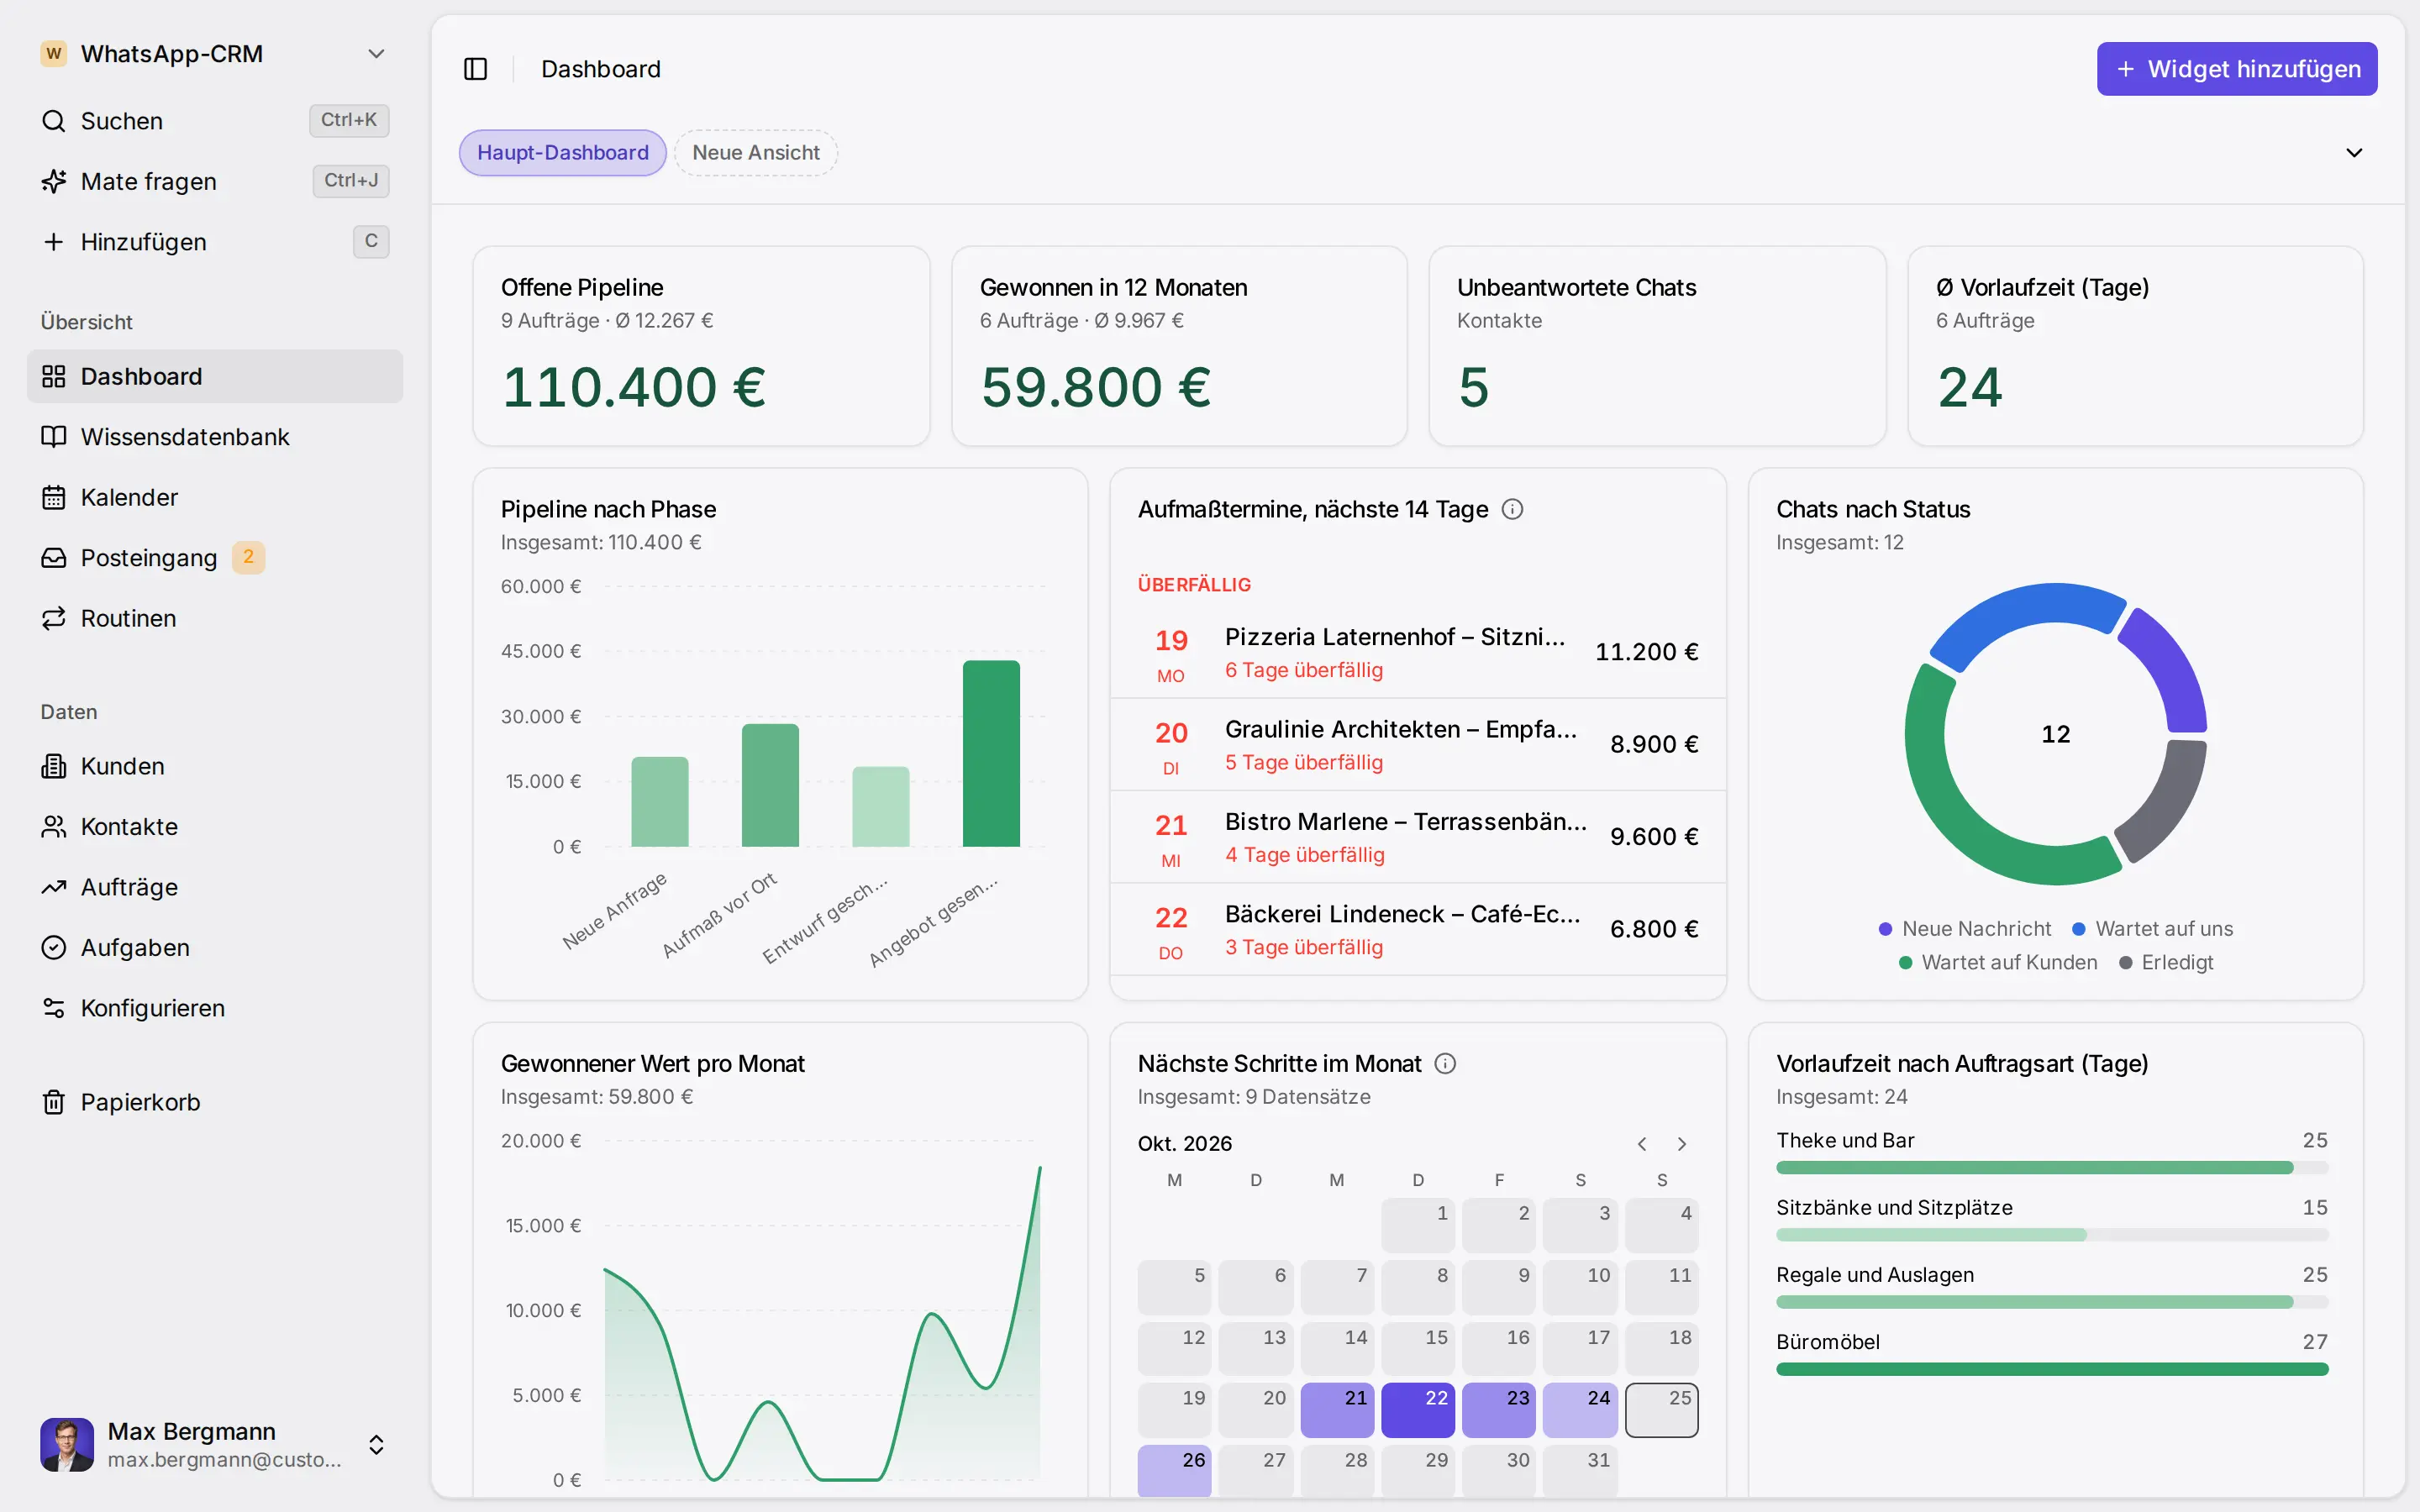This screenshot has height=1512, width=2420.
Task: Click info icon beside Aufmaßtermine title
Action: click(1512, 509)
